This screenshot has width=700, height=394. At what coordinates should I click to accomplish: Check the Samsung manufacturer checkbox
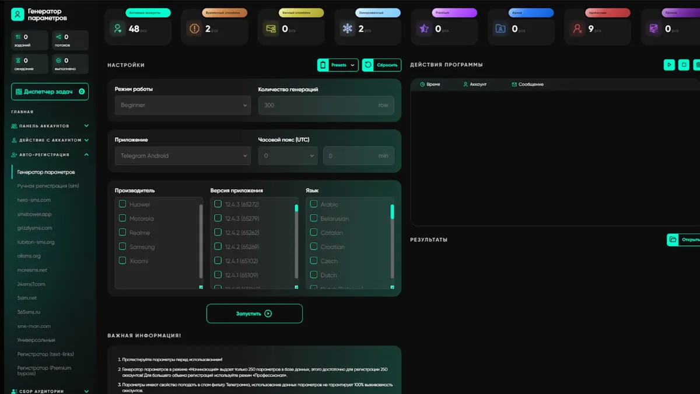pos(123,246)
